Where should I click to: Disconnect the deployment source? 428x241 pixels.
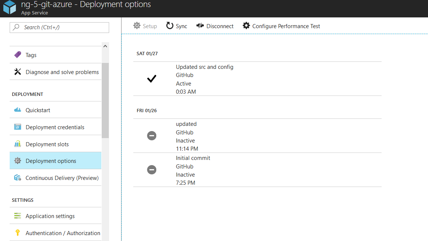(215, 26)
